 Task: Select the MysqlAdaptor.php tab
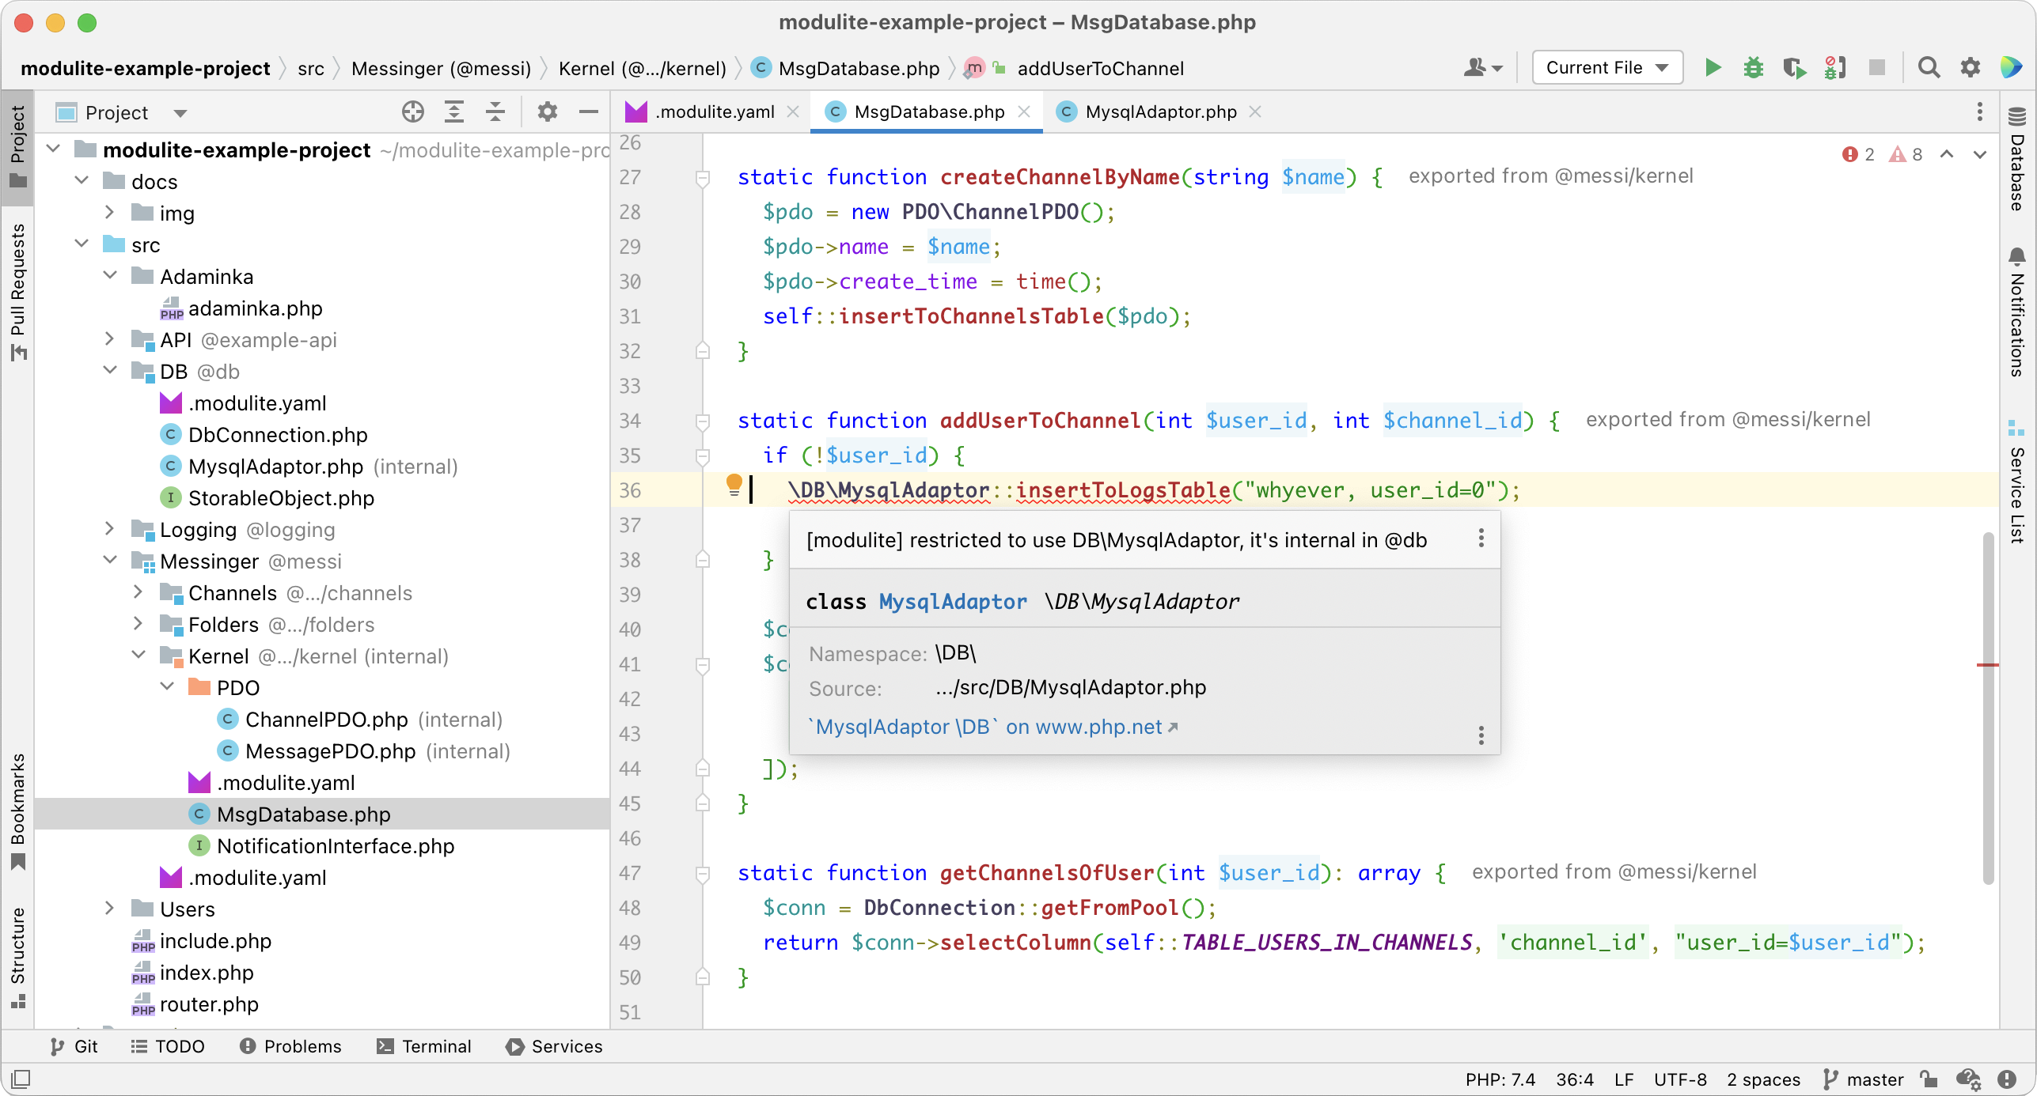click(1156, 111)
